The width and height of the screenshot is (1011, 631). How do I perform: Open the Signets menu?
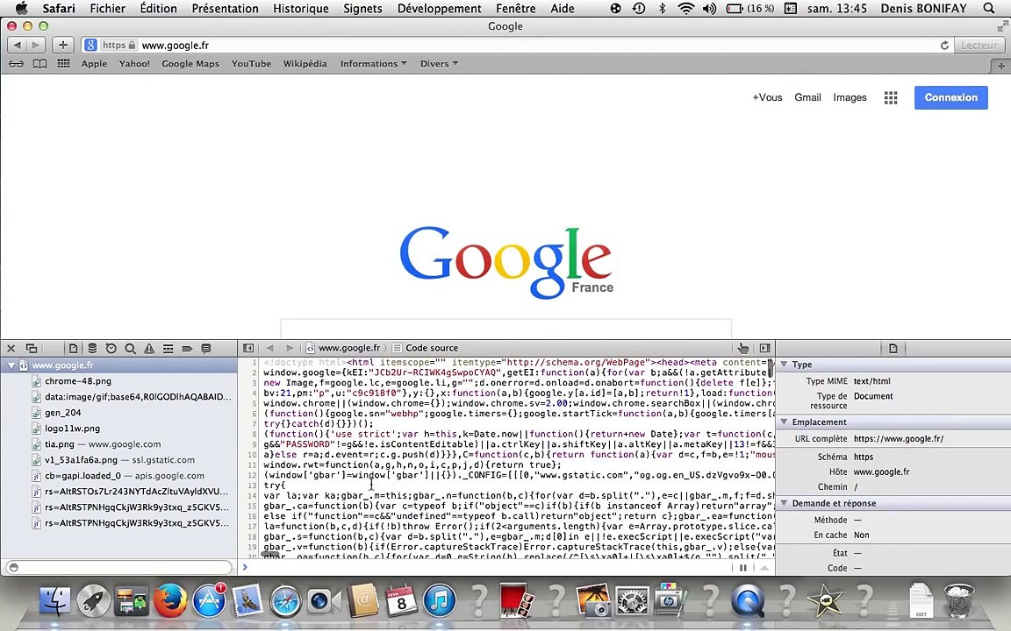click(362, 9)
